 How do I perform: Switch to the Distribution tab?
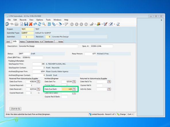pyautogui.click(x=49, y=42)
